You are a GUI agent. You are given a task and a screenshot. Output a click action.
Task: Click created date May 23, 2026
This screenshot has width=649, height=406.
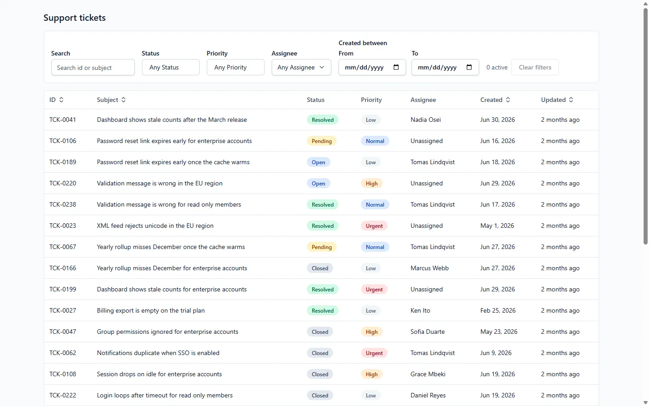pos(499,332)
